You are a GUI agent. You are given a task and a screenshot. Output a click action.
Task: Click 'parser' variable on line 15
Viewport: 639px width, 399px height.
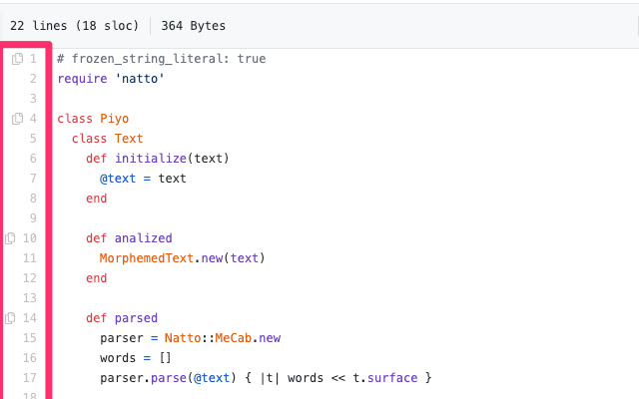point(122,338)
